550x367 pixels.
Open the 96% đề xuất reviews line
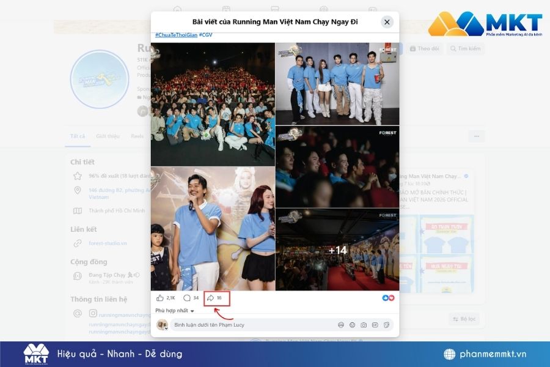tap(120, 176)
